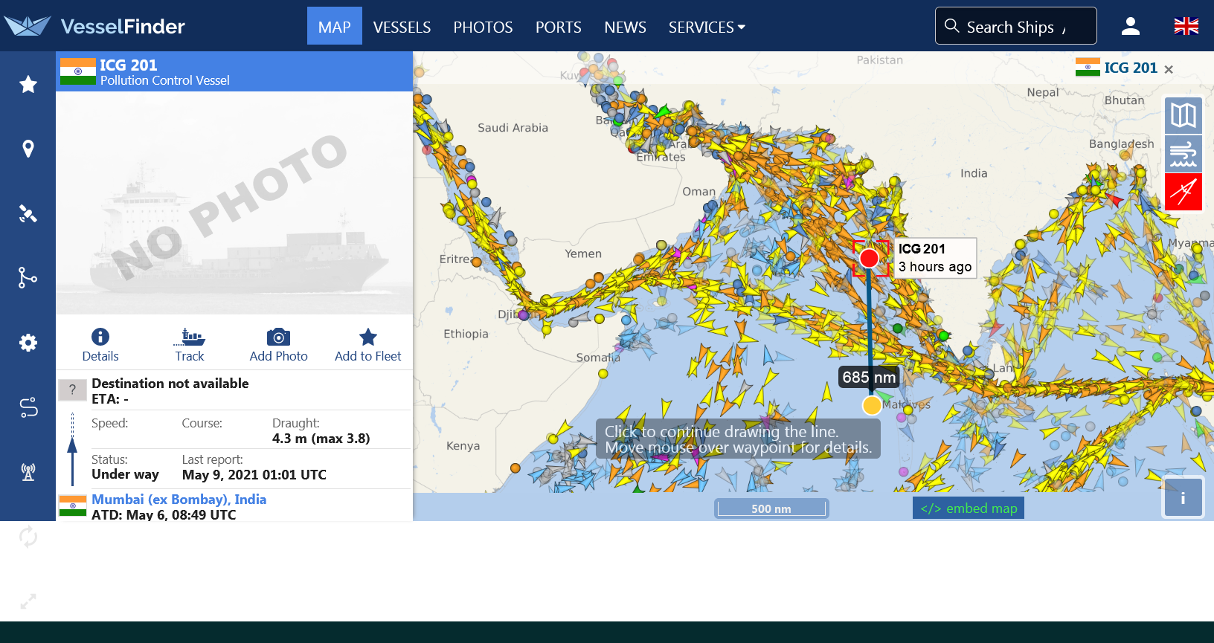Screen dimensions: 1214x643
Task: Change language via UK flag icon
Action: click(1186, 26)
